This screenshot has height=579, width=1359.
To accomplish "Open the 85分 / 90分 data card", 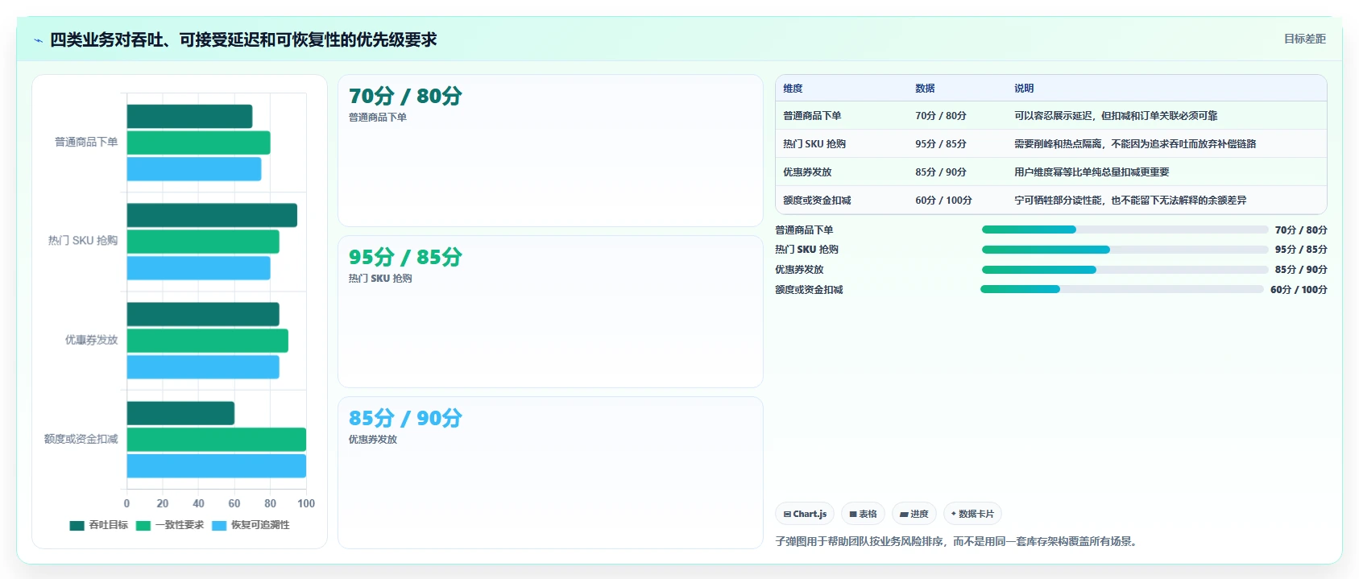I will tap(550, 473).
